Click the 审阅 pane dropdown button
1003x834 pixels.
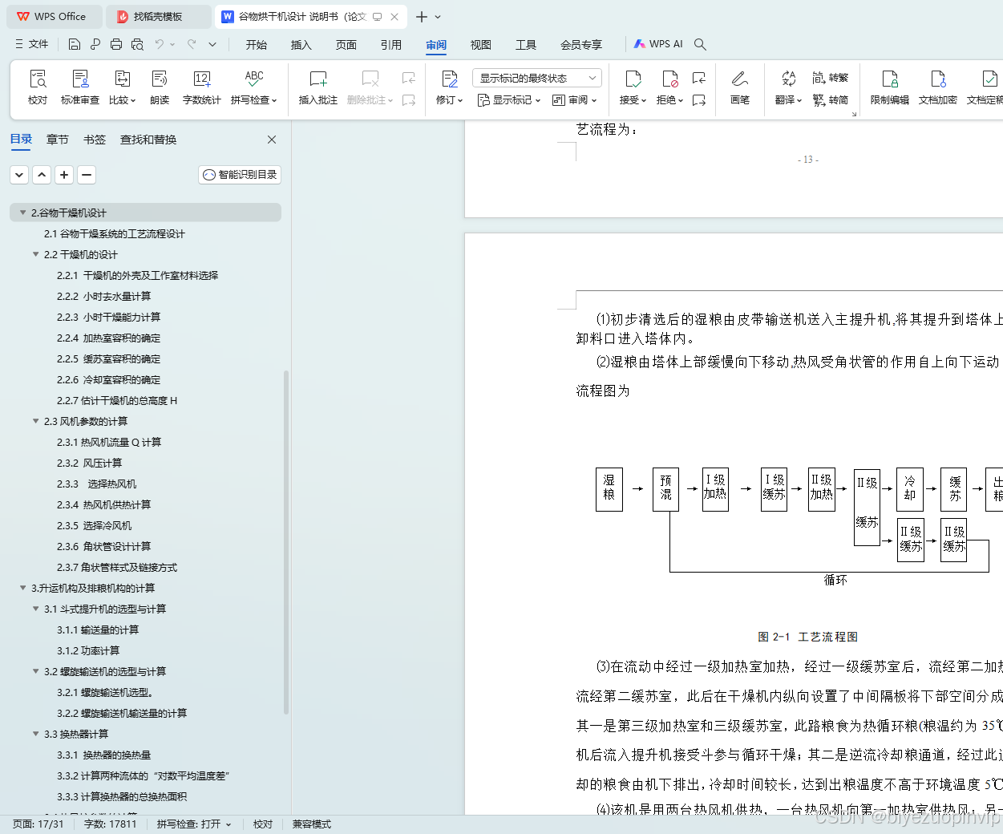pyautogui.click(x=575, y=100)
